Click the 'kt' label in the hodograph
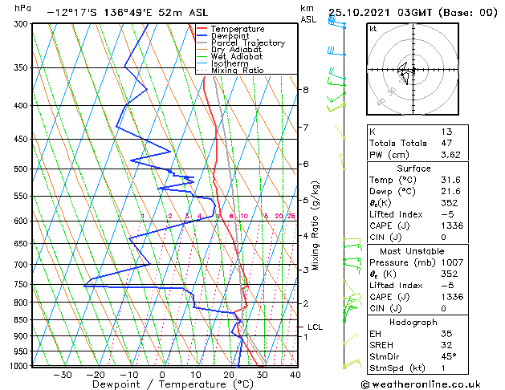The image size is (505, 390). click(373, 29)
